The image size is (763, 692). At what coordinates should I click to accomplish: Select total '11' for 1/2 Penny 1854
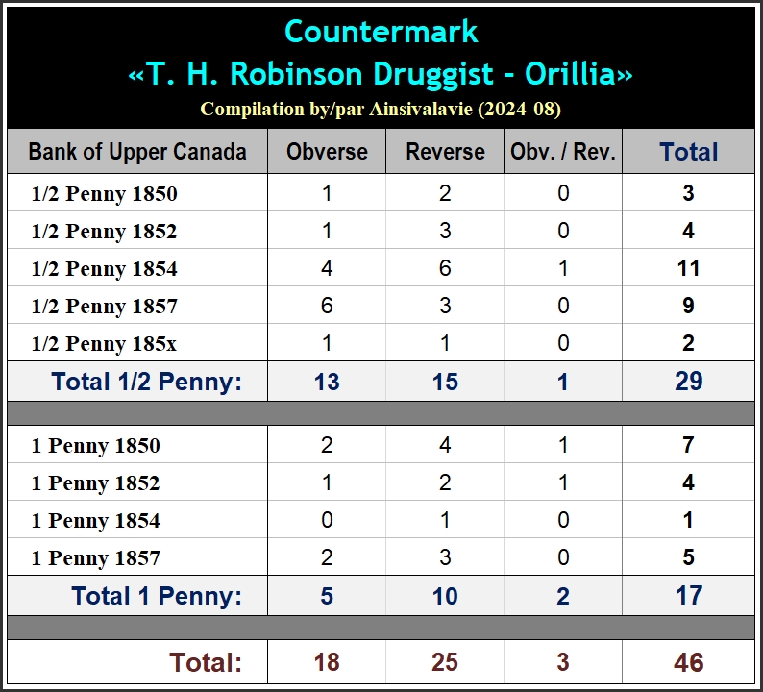tap(688, 268)
